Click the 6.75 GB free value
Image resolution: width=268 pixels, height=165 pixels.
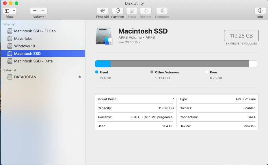(216, 78)
